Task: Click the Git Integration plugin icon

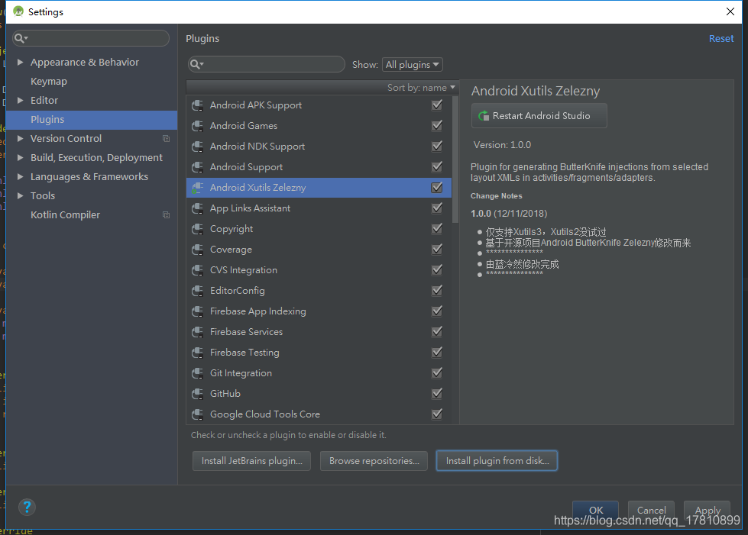Action: point(197,373)
